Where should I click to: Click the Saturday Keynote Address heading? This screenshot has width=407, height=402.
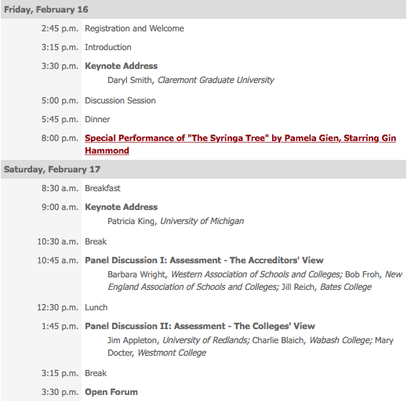[x=121, y=207]
